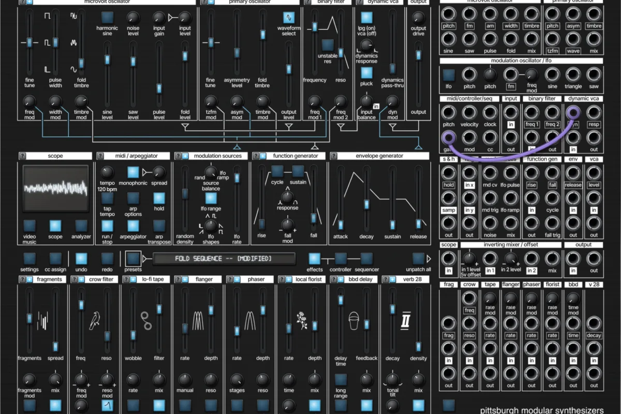
Task: Click the modulation oscillator triangle output jack
Action: [573, 75]
